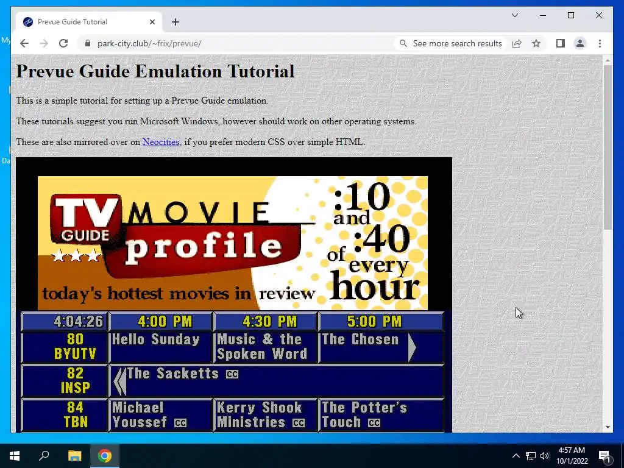
Task: Click The Sacketts program listing
Action: [276, 380]
